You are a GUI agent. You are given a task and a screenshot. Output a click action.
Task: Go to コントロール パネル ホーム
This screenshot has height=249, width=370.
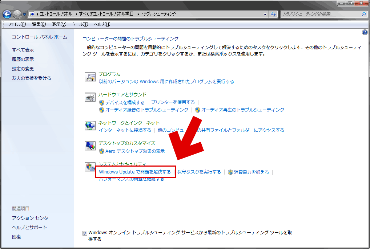coord(40,37)
